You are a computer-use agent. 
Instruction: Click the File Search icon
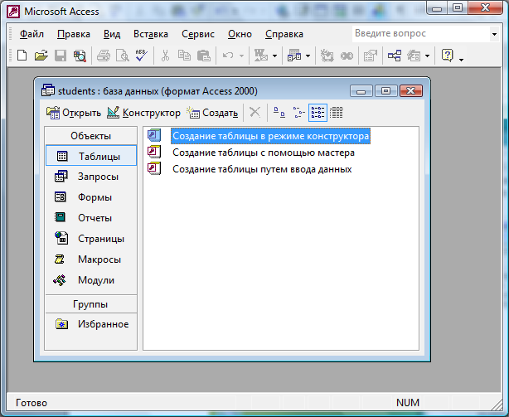80,56
